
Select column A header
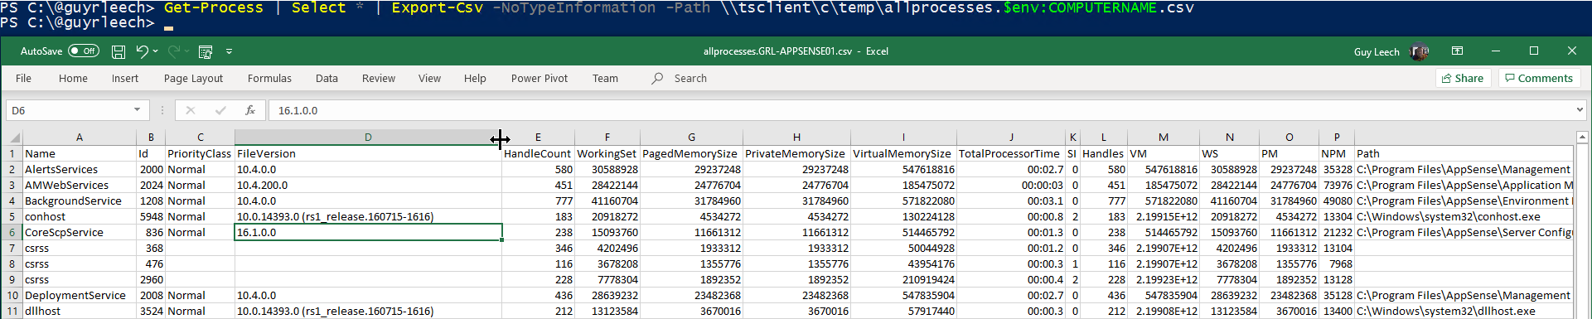[80, 138]
